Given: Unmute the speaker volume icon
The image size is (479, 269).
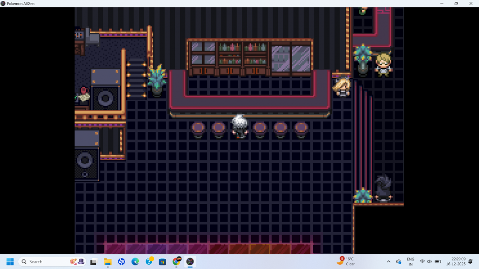Looking at the screenshot, I should click(x=430, y=261).
